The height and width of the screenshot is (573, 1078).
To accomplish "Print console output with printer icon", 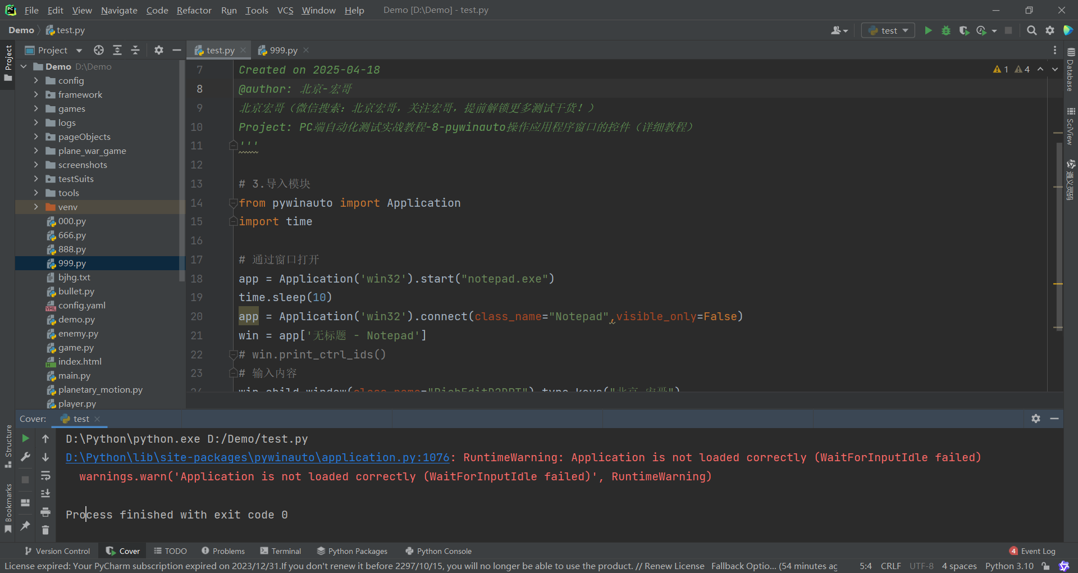I will coord(45,512).
